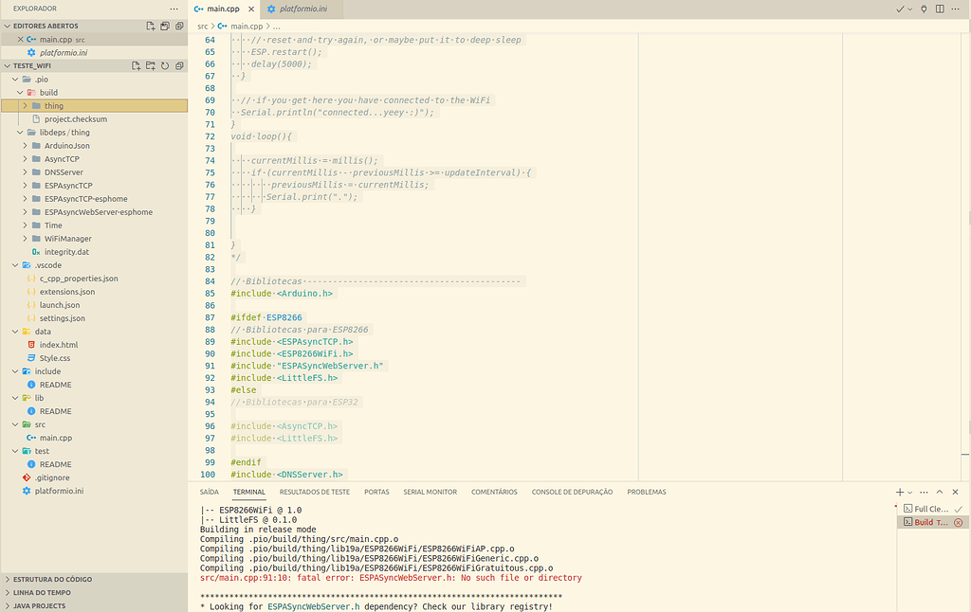Expand the ESPAsyncWebServer-esphome folder
This screenshot has height=612, width=971.
[x=94, y=211]
